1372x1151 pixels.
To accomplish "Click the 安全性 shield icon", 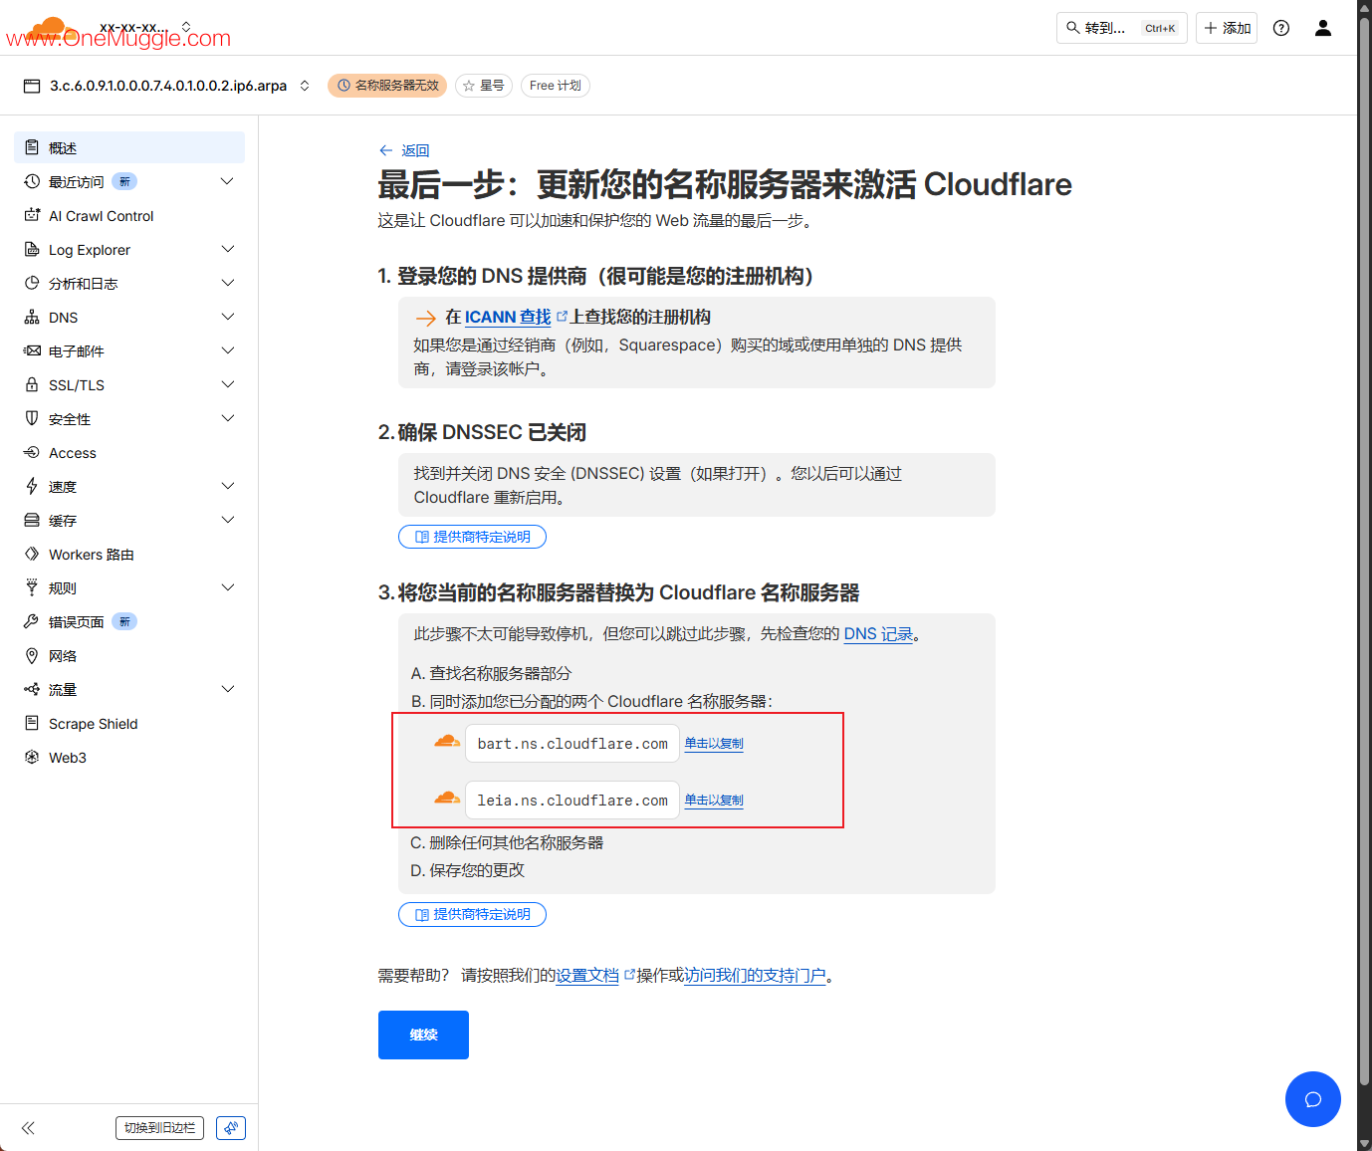I will (x=32, y=418).
